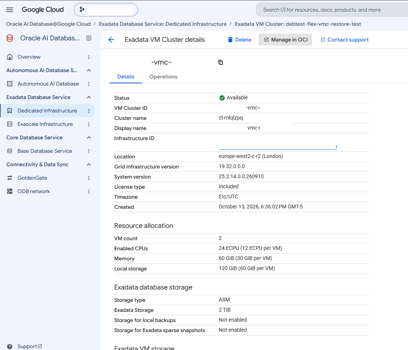This screenshot has width=408, height=350.
Task: Click the Dedicated Infrastructure server icon
Action: [x=10, y=111]
